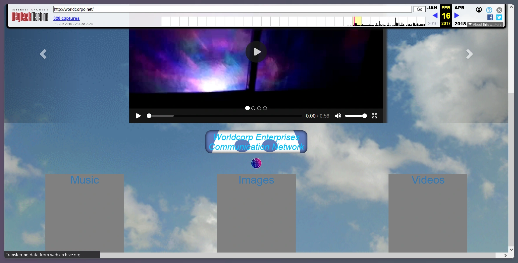
Task: Click the Go button next to URL
Action: [x=419, y=9]
